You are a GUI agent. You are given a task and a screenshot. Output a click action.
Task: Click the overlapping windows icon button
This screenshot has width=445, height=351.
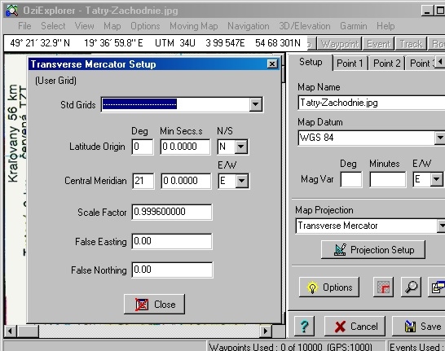[x=437, y=287]
